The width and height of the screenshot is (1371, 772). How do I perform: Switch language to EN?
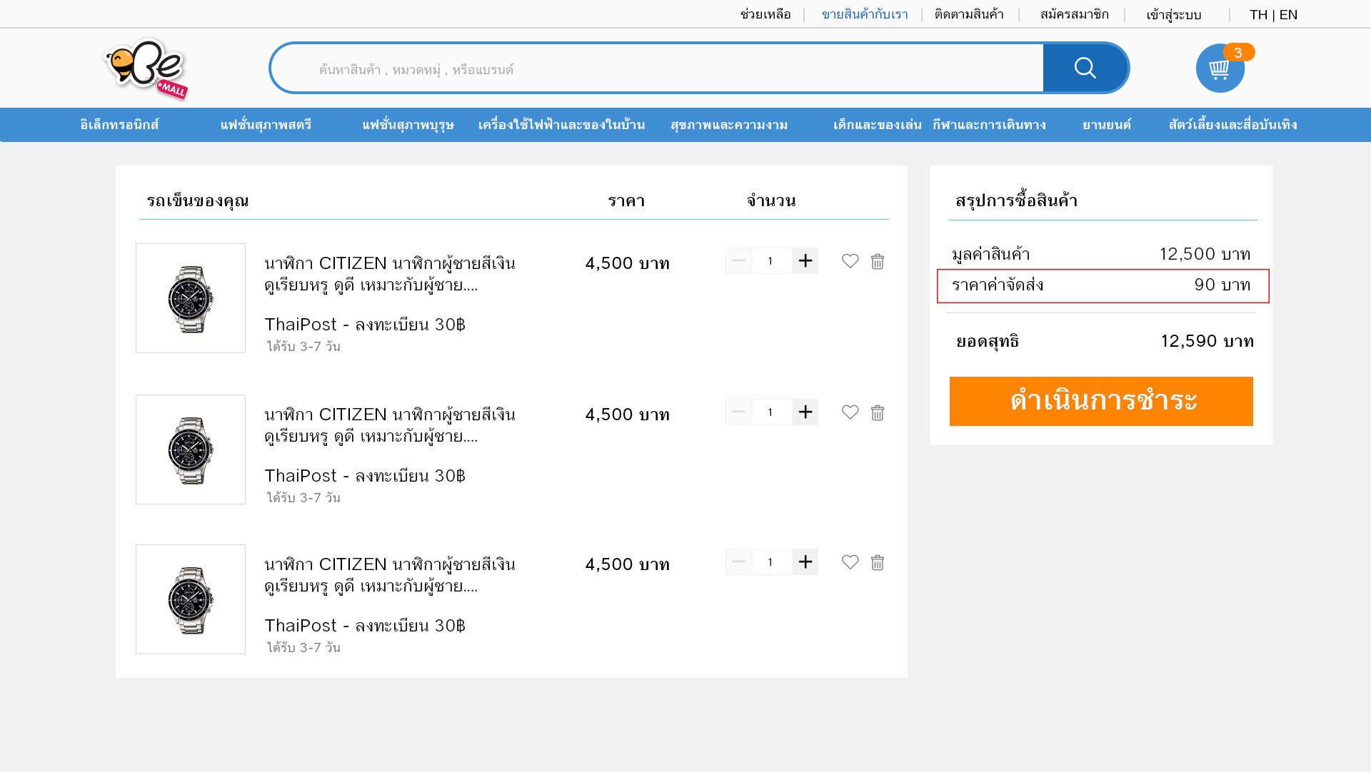[x=1288, y=14]
